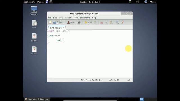Screen dimensions: 180x101
Task: Click the Ln 5, Col 15 status
Action: click(114, 80)
